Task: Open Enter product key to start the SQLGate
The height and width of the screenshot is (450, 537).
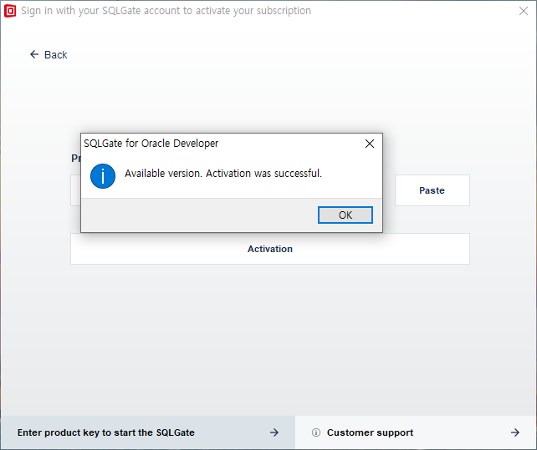Action: point(147,432)
